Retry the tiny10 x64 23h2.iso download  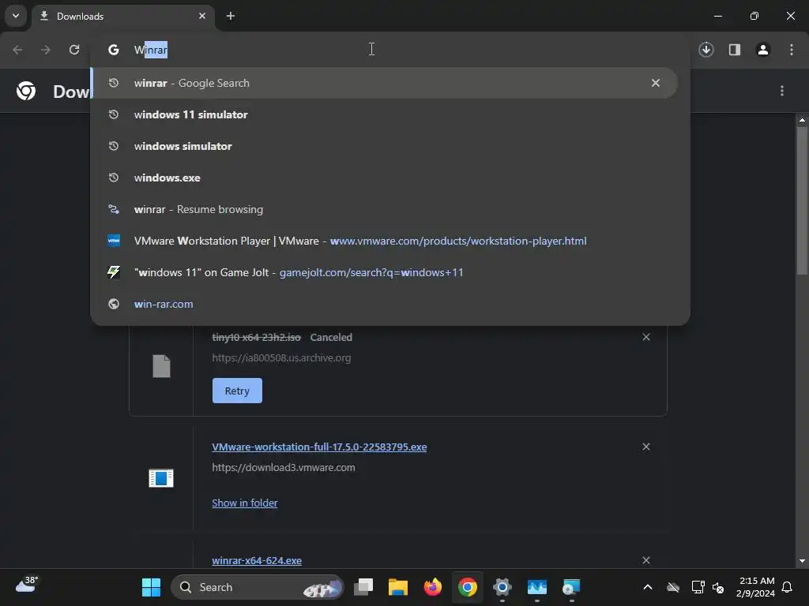(x=237, y=391)
